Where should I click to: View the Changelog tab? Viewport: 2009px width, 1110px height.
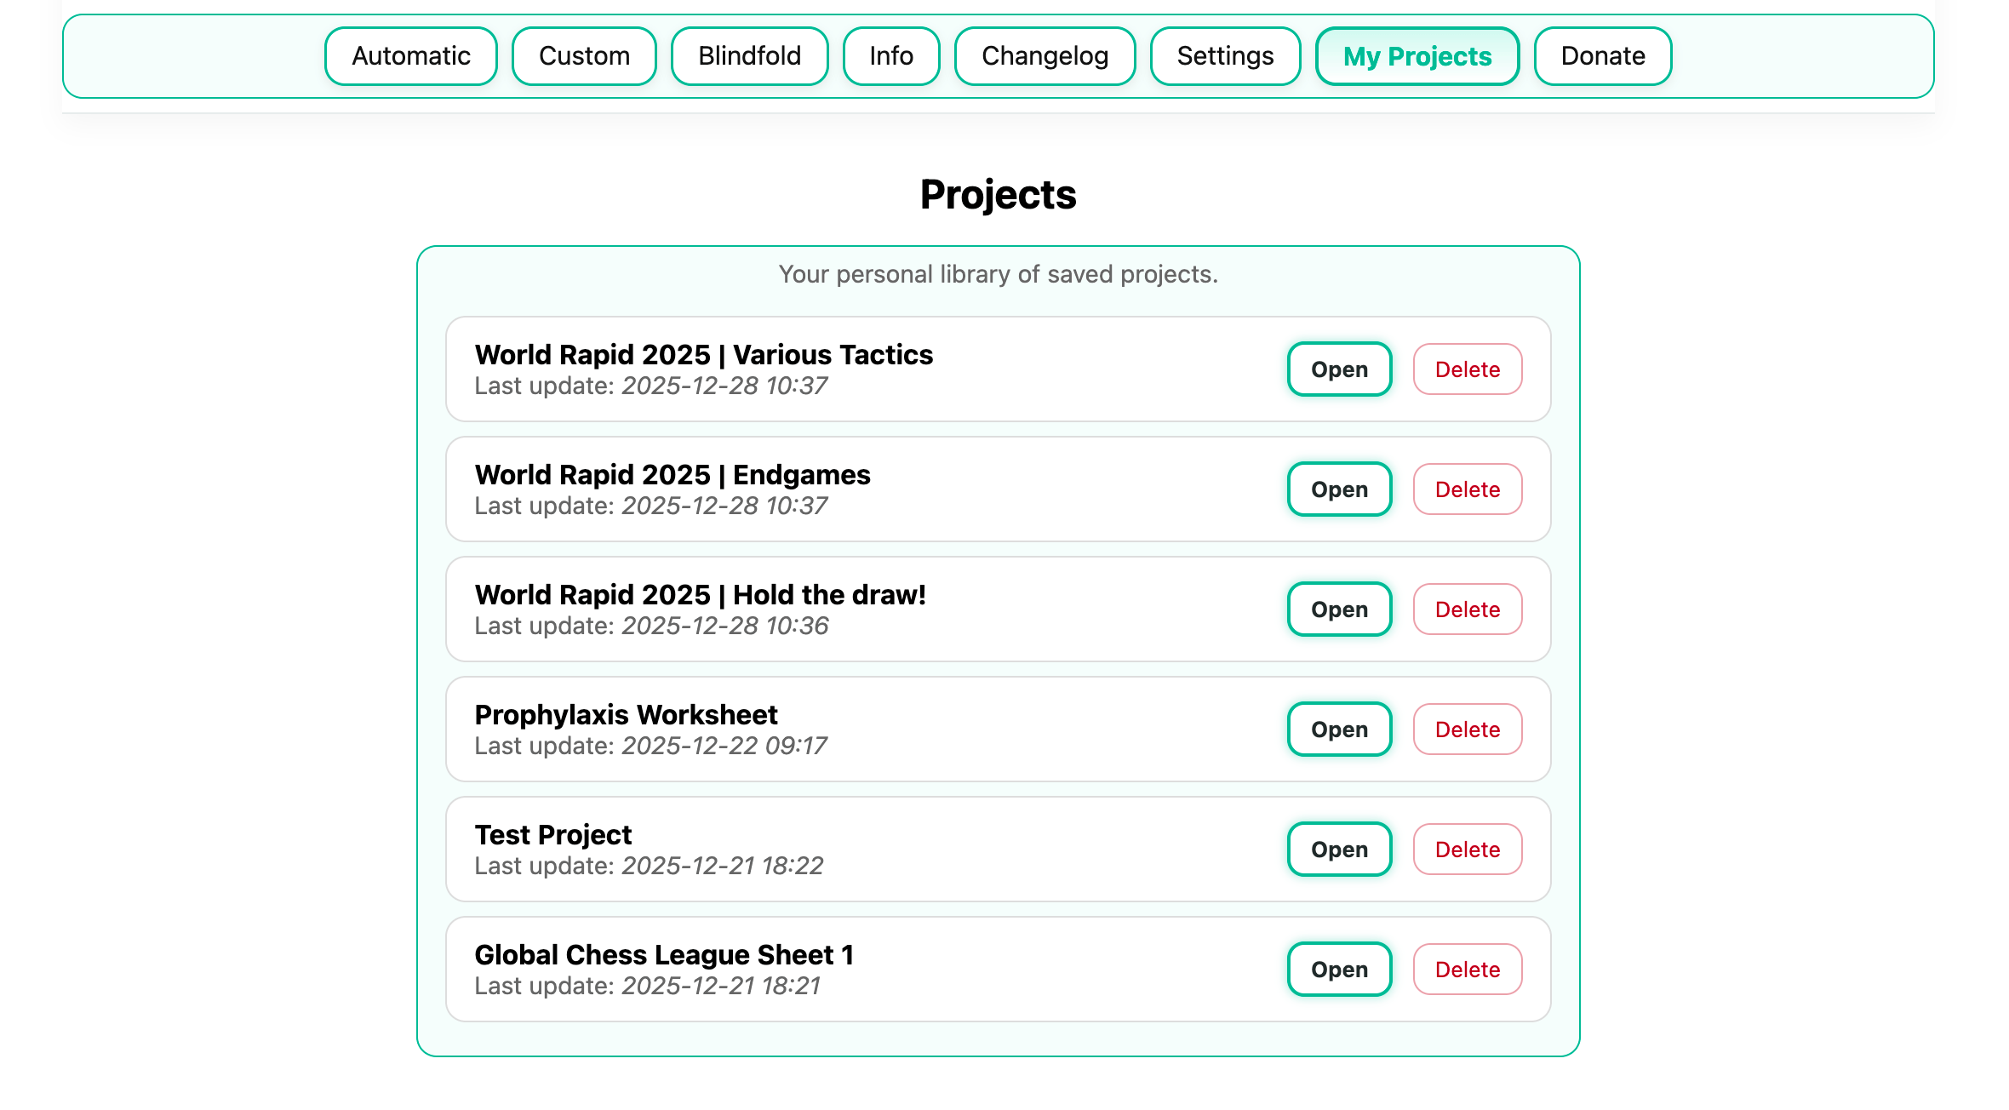click(1045, 56)
